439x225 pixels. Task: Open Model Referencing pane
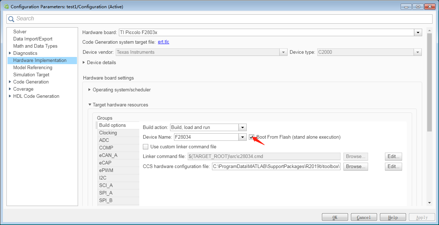[33, 67]
